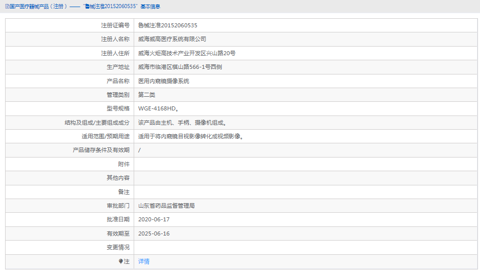Click the composition text 该产品由主机、手柄、摄像机组成
Viewport: 480px width, 272px height.
coord(182,123)
